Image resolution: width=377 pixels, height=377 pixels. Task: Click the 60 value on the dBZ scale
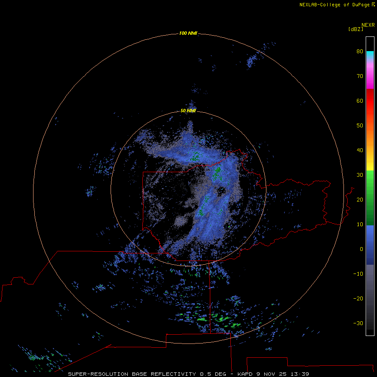tap(360, 101)
